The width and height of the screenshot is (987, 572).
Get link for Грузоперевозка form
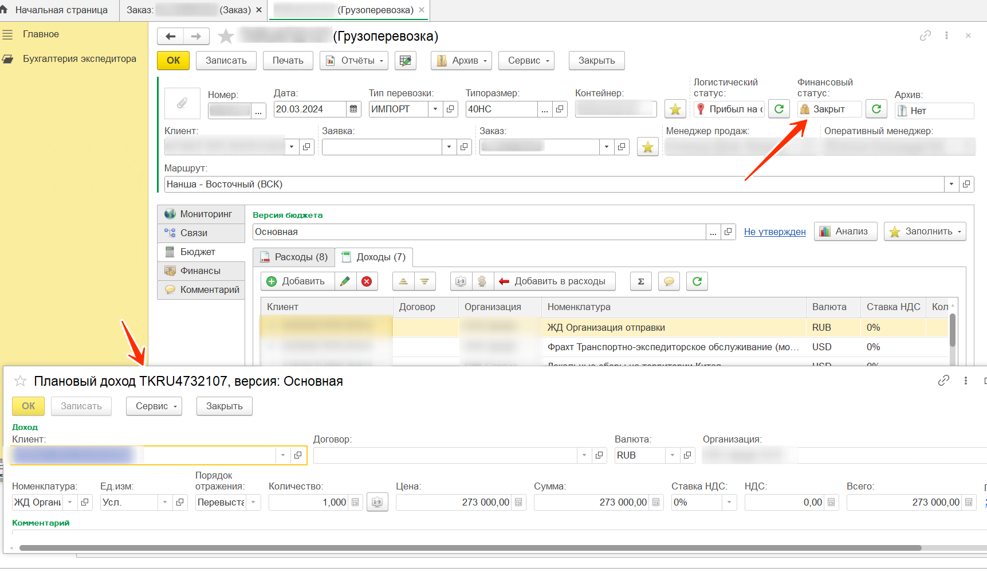point(925,36)
